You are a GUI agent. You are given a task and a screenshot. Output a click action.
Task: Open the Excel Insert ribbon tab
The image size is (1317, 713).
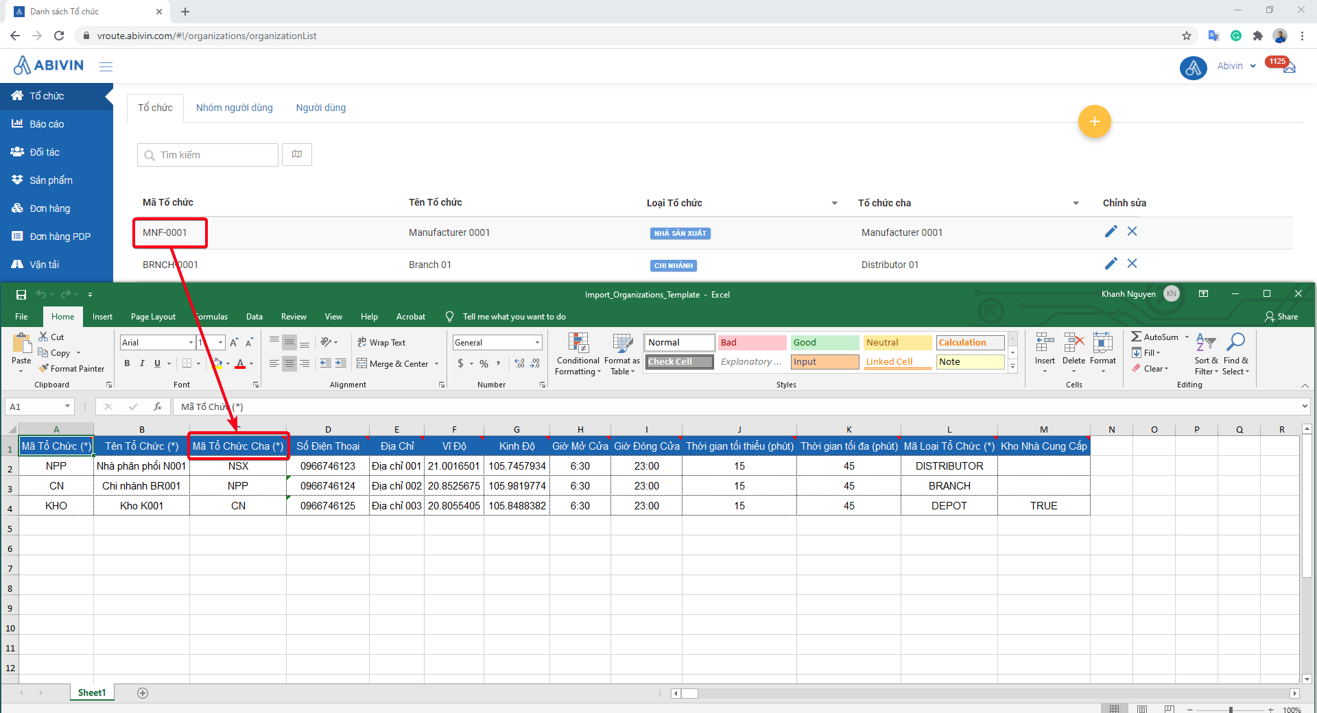pyautogui.click(x=102, y=317)
